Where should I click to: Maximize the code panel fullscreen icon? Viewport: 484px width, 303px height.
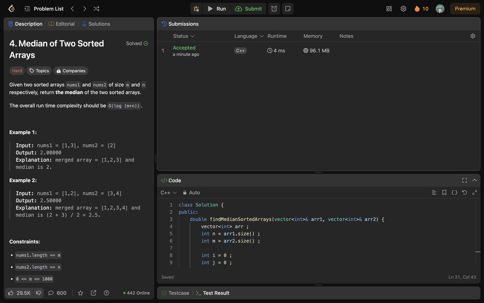[x=464, y=181]
